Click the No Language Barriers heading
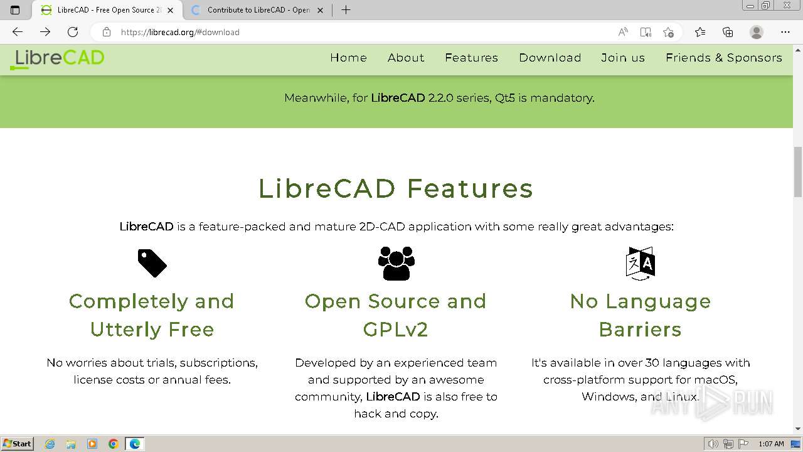Screen dimensions: 803x452 (x=641, y=315)
